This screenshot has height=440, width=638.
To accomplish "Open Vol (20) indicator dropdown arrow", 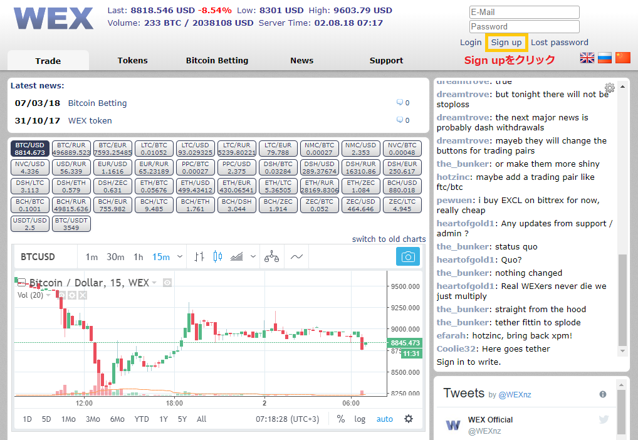I will (x=48, y=295).
